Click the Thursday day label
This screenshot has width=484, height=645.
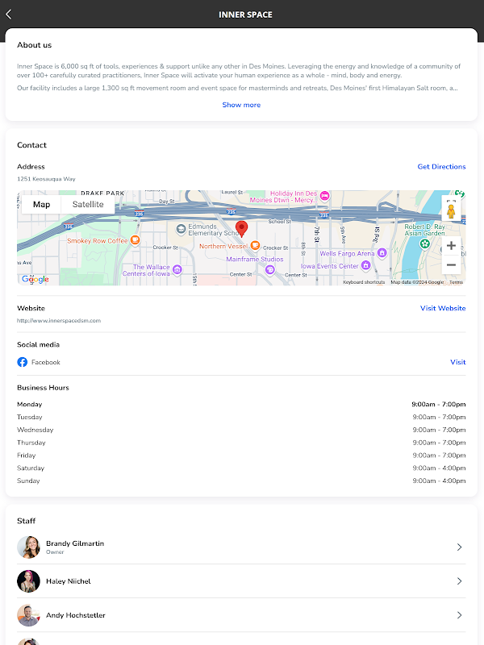(31, 443)
